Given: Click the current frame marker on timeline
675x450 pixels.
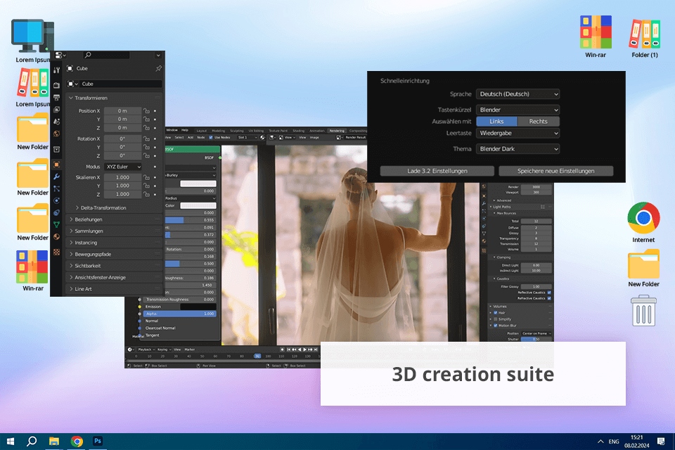Looking at the screenshot, I should tap(257, 356).
